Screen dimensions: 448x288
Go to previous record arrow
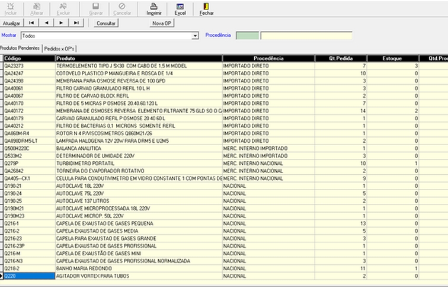click(46, 23)
